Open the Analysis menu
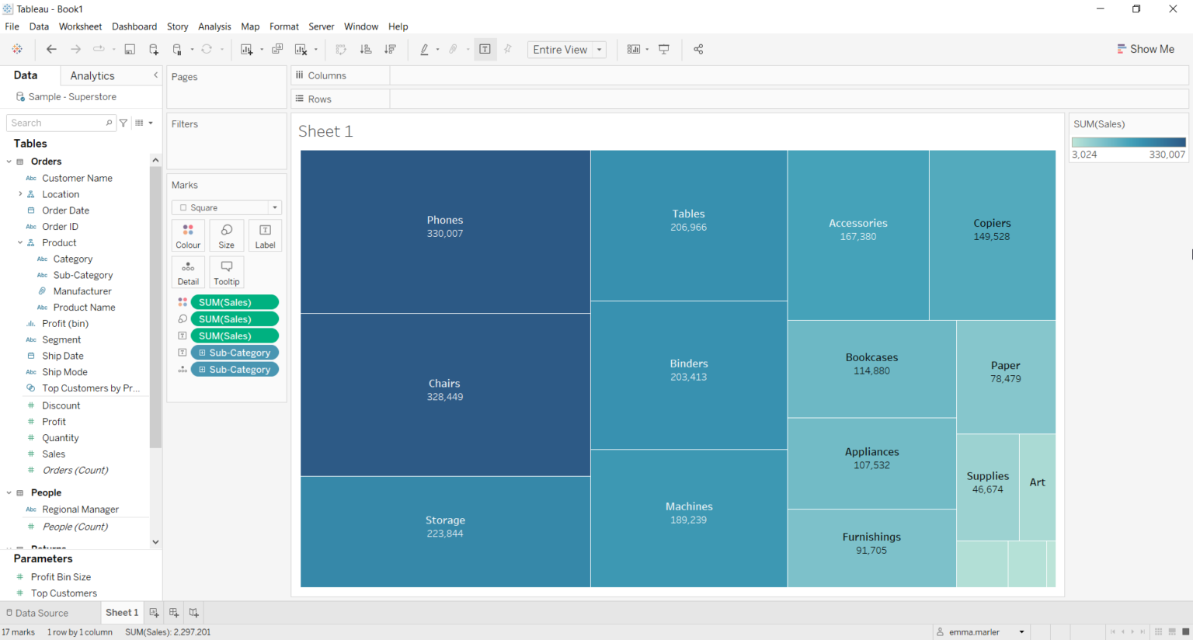The height and width of the screenshot is (640, 1193). point(214,26)
